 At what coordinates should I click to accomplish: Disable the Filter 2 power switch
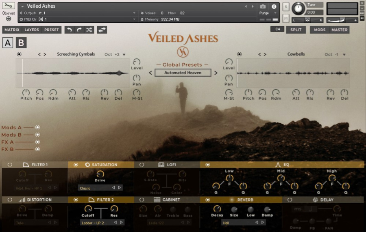click(76, 200)
